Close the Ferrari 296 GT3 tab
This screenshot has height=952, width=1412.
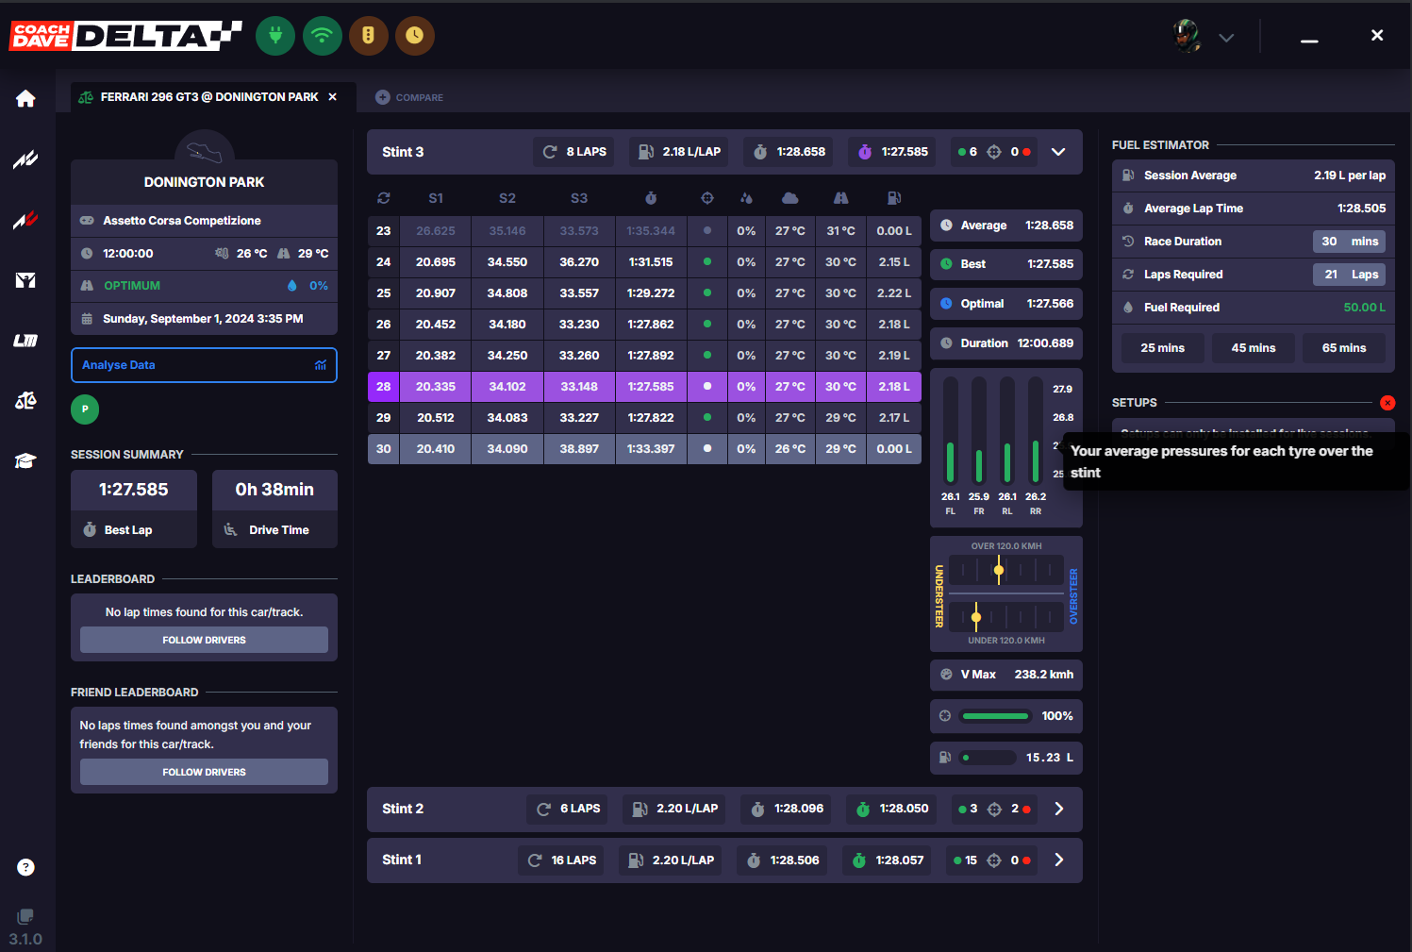click(x=332, y=97)
